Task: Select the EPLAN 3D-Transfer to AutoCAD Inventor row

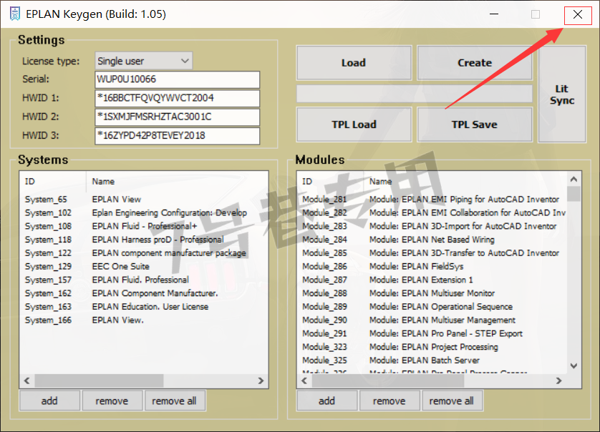Action: point(432,253)
